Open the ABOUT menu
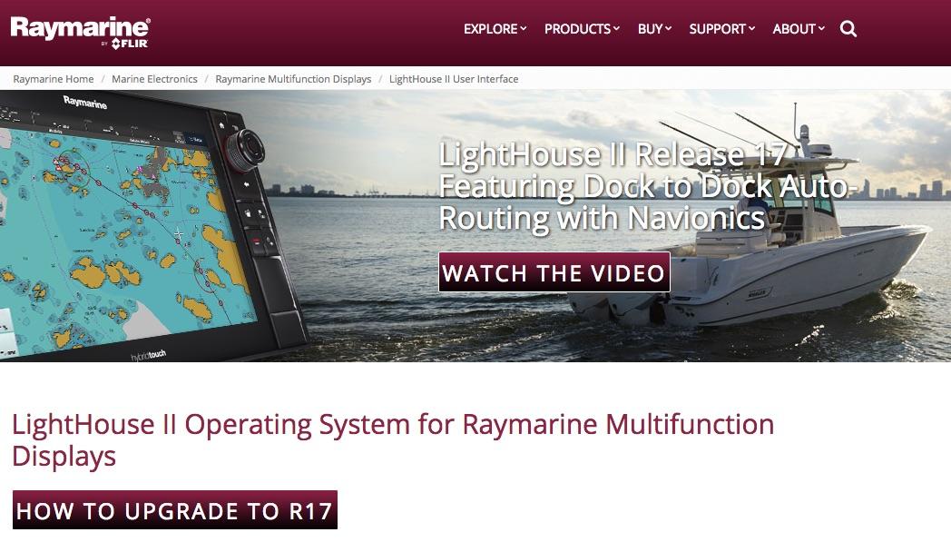 pos(799,28)
